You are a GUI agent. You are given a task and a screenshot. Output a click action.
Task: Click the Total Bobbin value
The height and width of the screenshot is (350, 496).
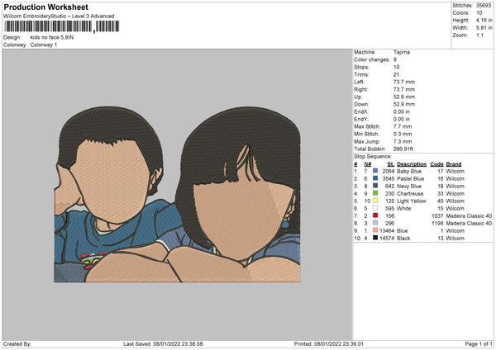[x=403, y=149]
